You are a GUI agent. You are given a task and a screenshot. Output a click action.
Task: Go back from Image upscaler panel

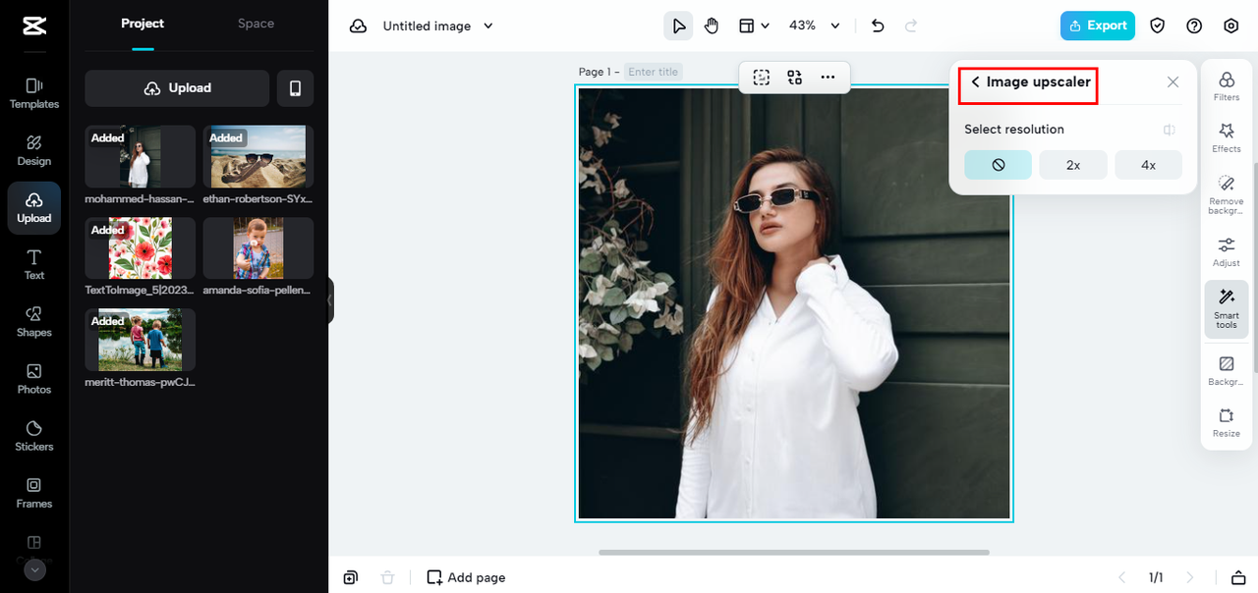coord(975,82)
